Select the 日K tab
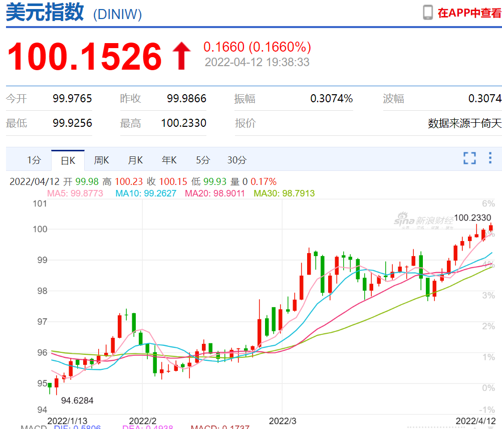 [x=68, y=160]
